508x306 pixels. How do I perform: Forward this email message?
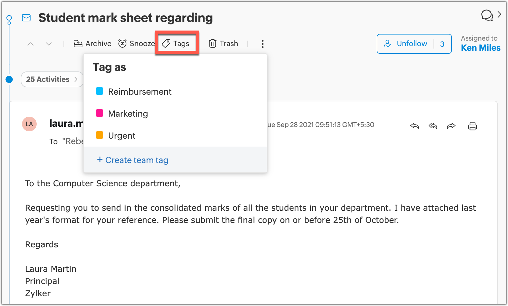coord(451,126)
